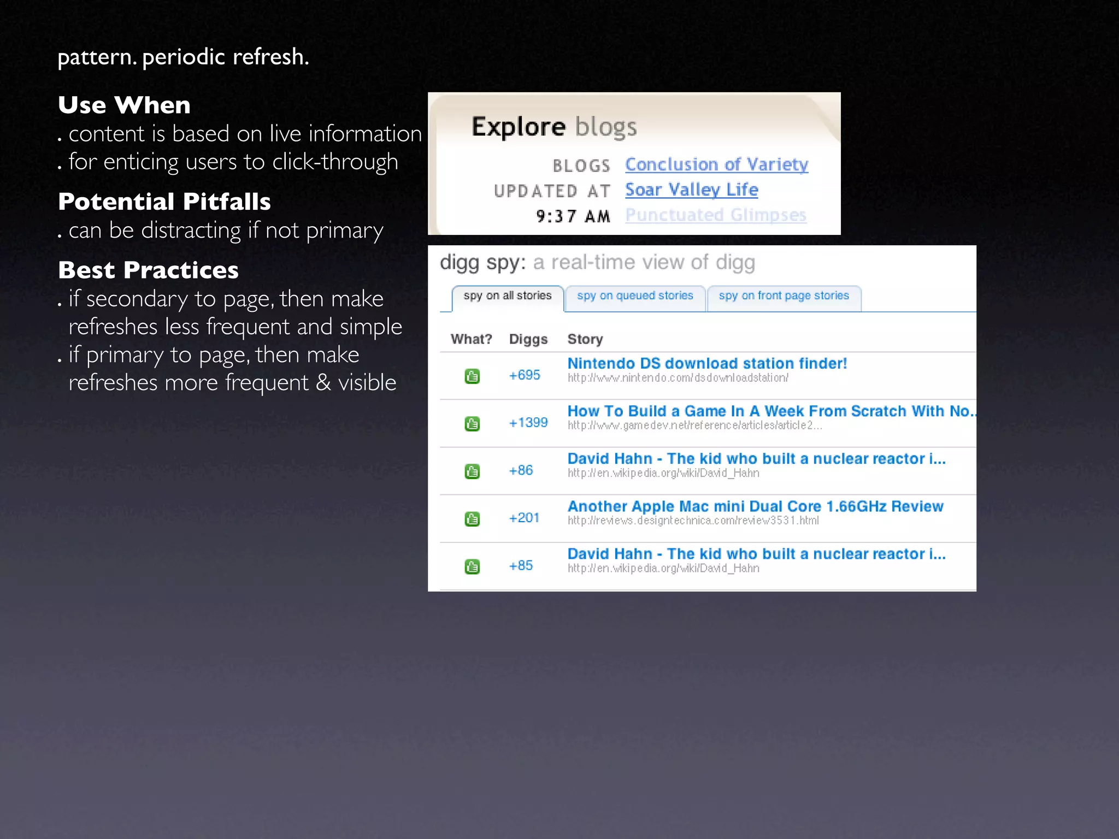Click the 'Diggs' column header
Viewport: 1119px width, 839px height.
tap(528, 339)
